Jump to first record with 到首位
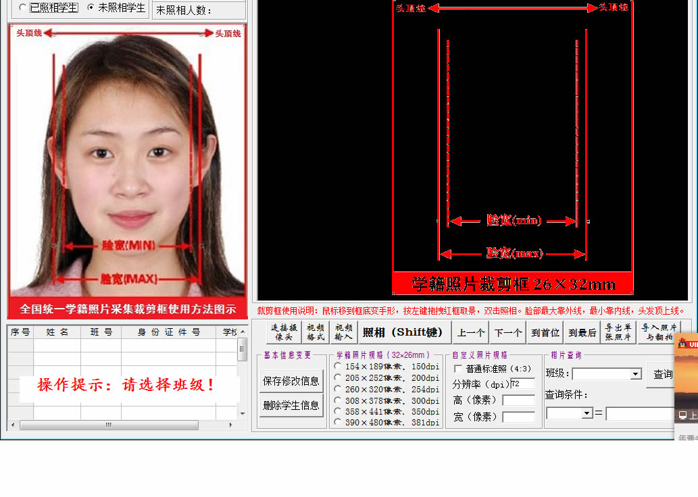The image size is (698, 497). click(x=545, y=332)
